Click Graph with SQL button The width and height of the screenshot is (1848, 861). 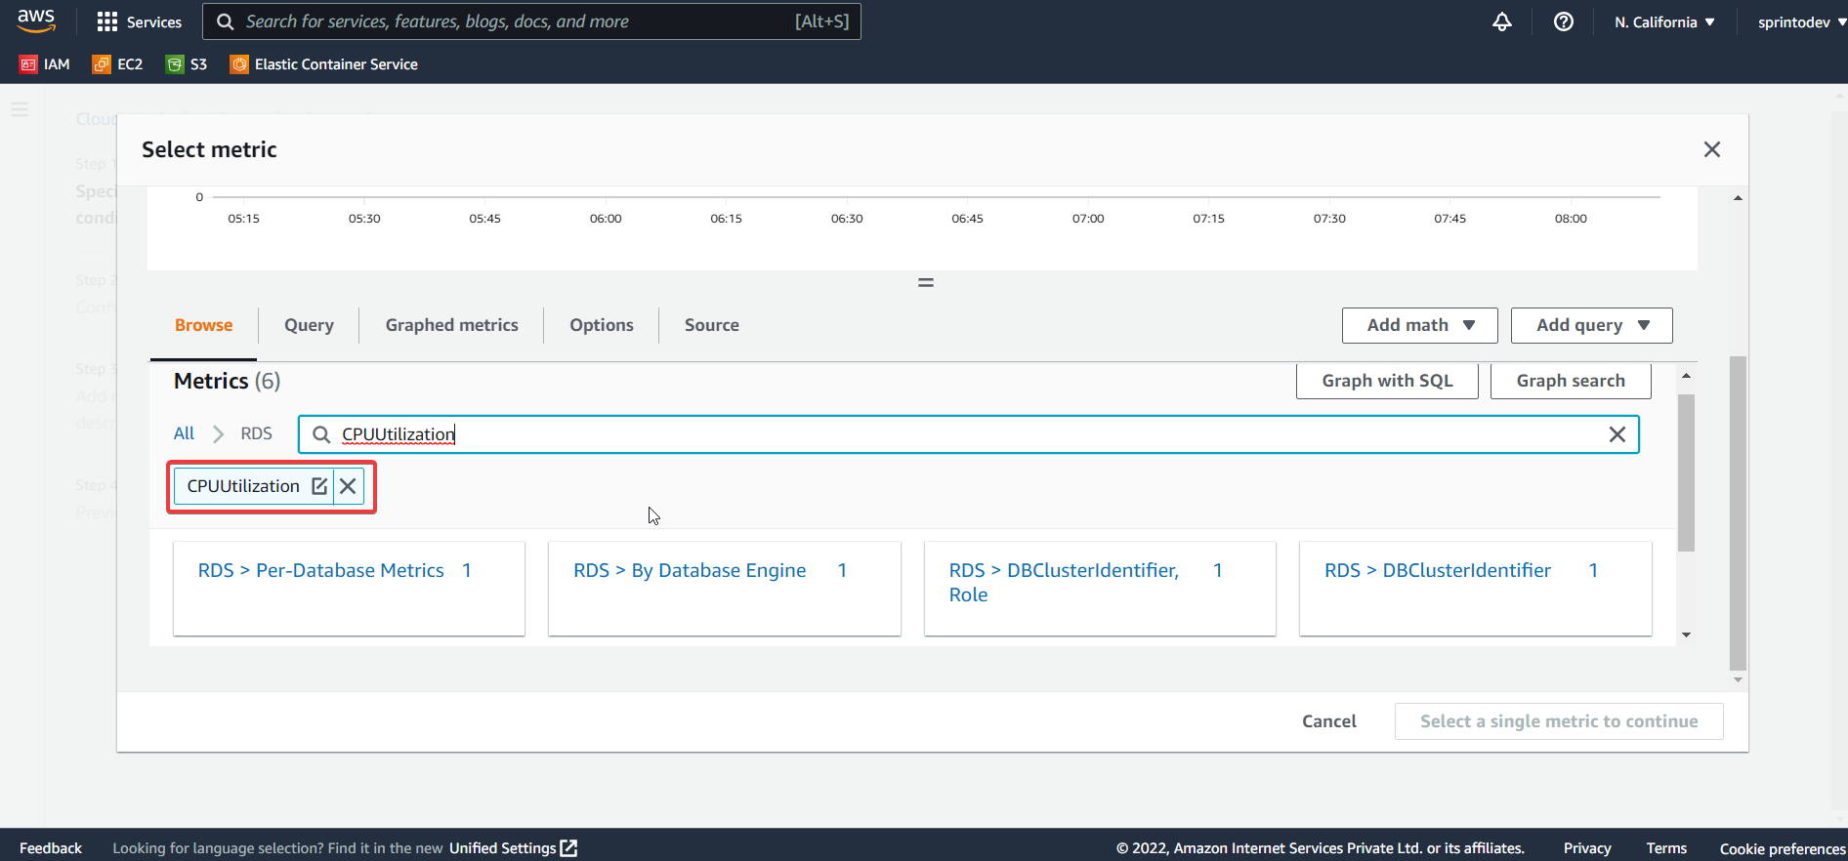click(1387, 381)
